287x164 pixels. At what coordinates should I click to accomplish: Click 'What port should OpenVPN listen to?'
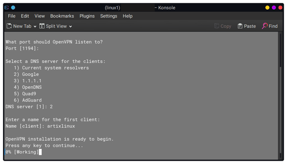click(54, 42)
